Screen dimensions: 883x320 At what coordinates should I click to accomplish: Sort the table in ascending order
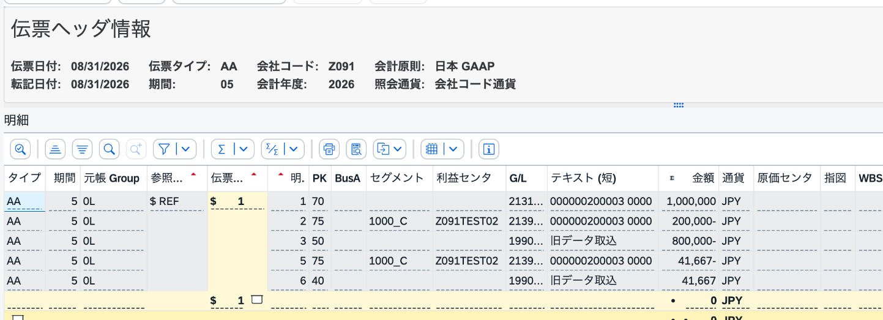(56, 149)
